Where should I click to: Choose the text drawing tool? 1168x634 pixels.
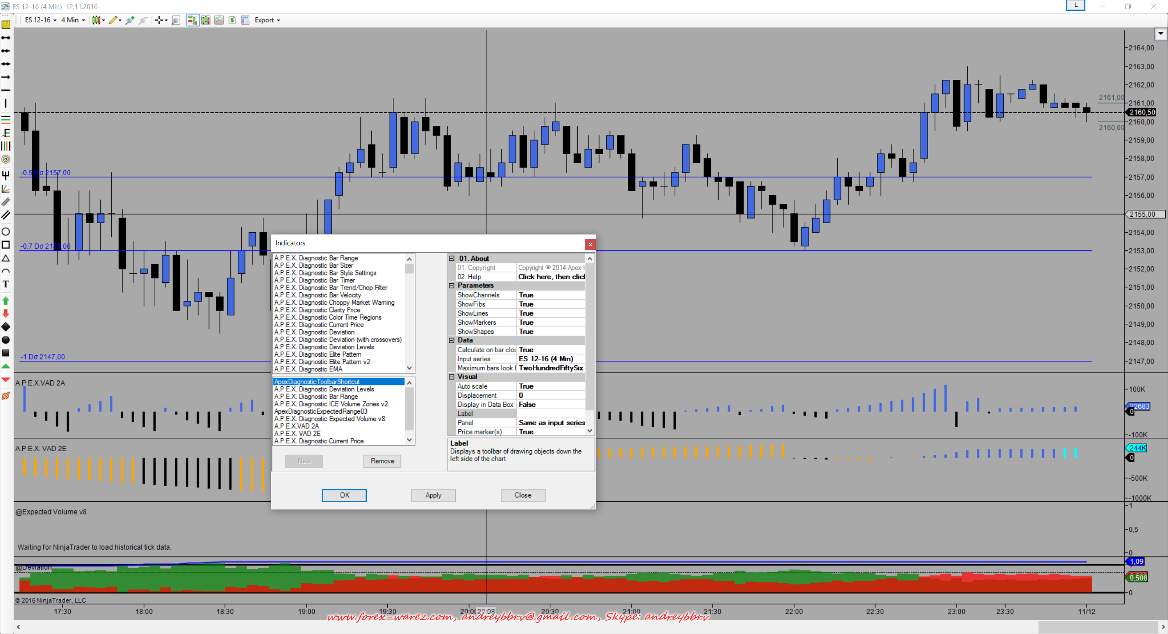(5, 284)
